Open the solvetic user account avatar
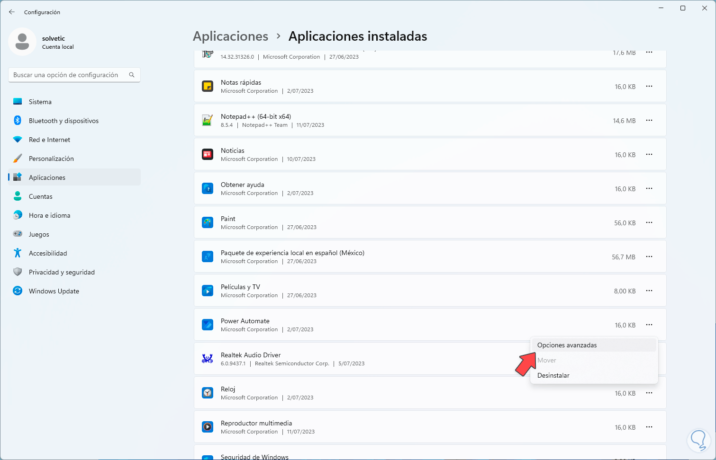716x460 pixels. 22,42
